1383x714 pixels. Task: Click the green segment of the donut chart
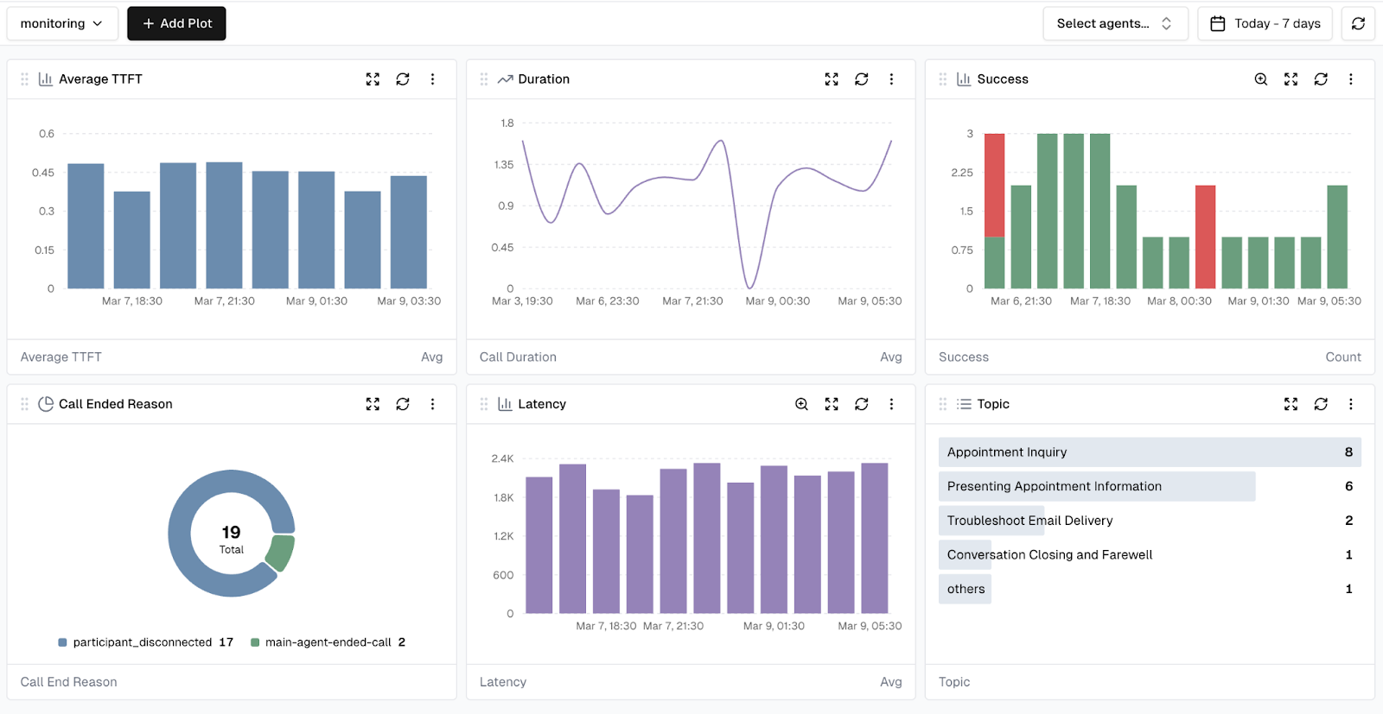point(281,553)
